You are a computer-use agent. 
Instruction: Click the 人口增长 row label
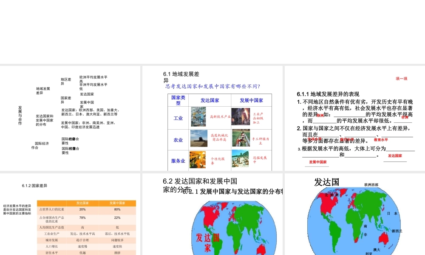coord(52,246)
